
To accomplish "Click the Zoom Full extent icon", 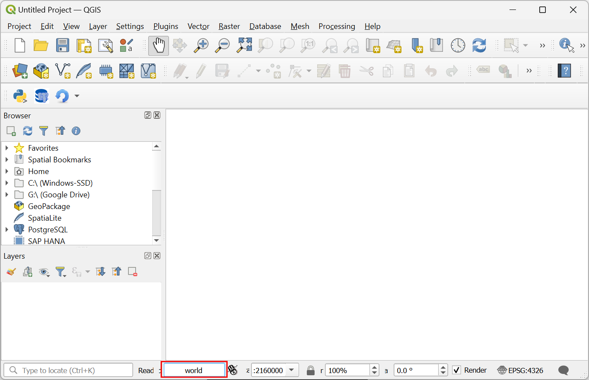I will [244, 45].
